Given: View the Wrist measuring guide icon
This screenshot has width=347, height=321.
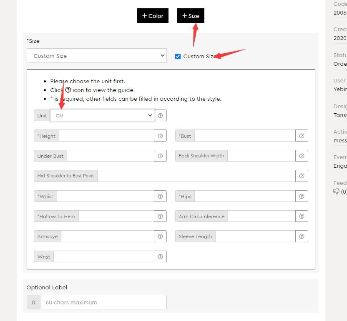Looking at the screenshot, I should pos(160,256).
